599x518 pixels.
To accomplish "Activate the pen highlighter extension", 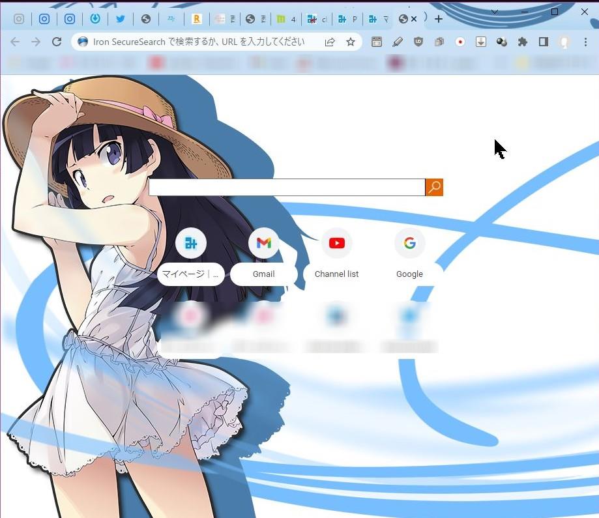I will [398, 42].
